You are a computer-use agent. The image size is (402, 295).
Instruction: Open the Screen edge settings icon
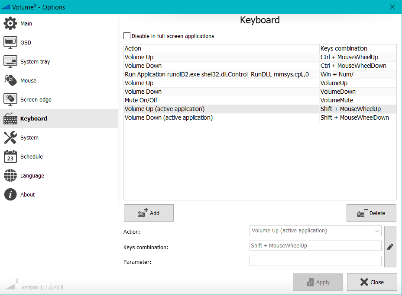[x=10, y=99]
